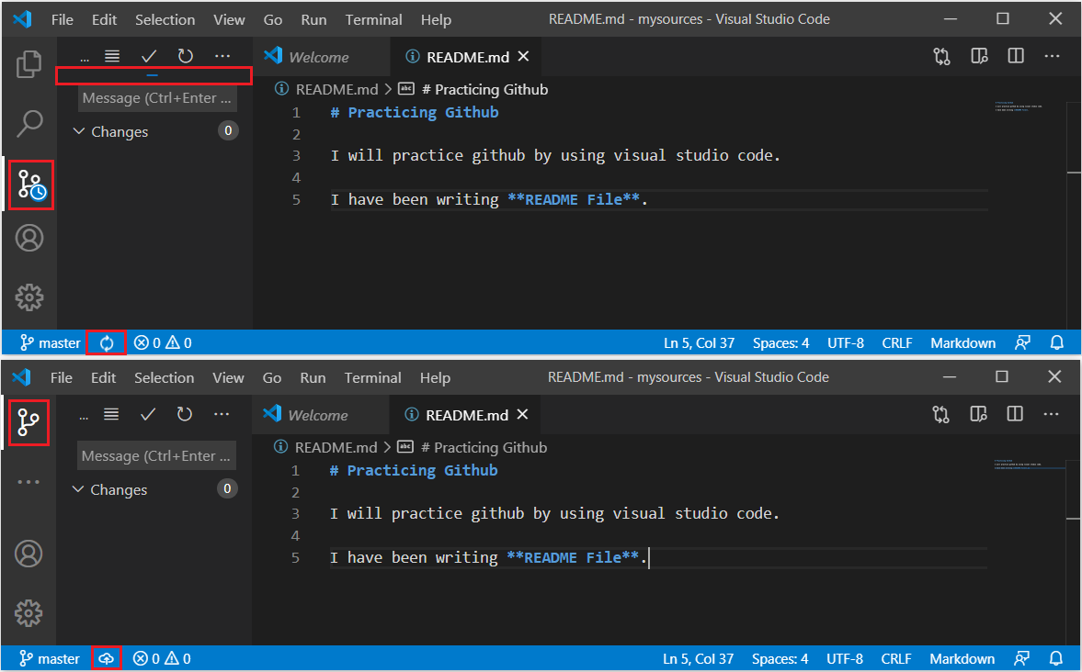1082x672 pixels.
Task: Click UTF-8 encoding in top status bar
Action: [x=846, y=343]
